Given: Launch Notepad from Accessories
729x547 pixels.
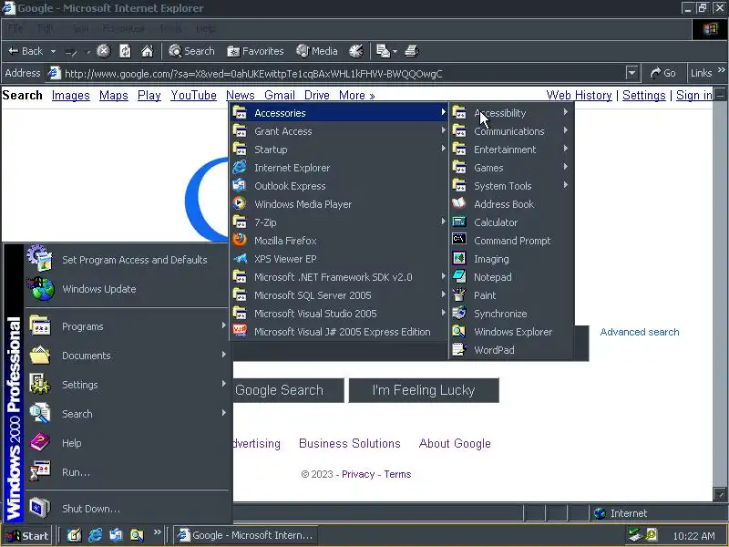Looking at the screenshot, I should tap(511, 277).
